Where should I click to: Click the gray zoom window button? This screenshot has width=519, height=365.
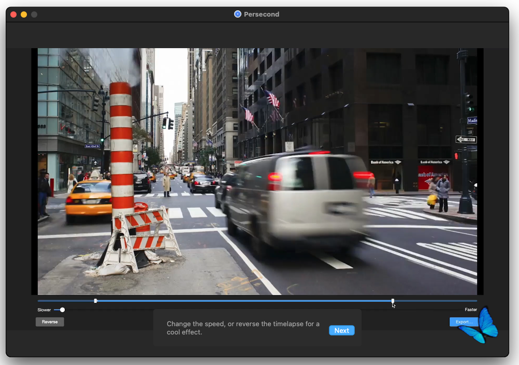34,14
